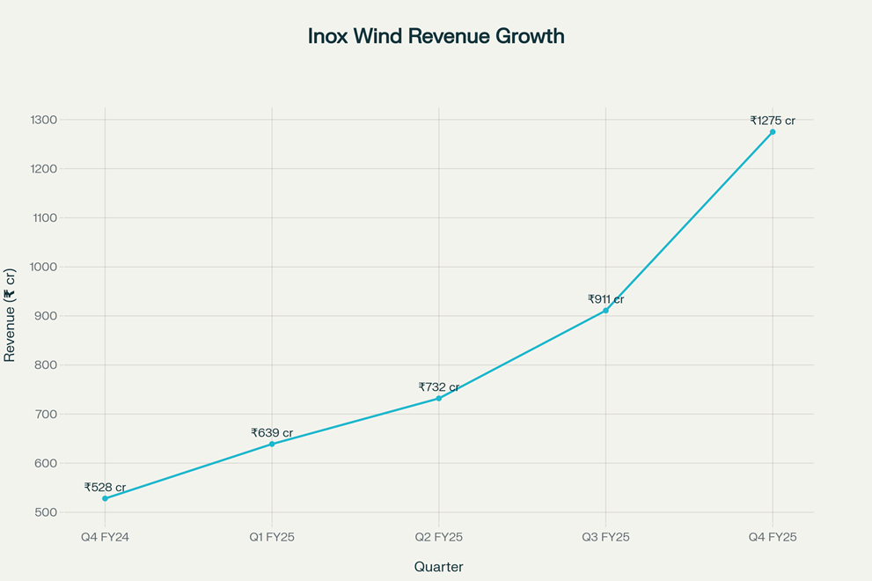Click the 1200 y-axis tick label
The width and height of the screenshot is (872, 581).
pyautogui.click(x=43, y=169)
